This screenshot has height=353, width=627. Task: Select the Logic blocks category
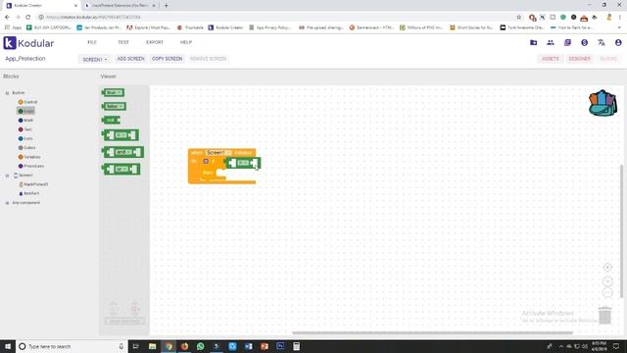tap(26, 111)
